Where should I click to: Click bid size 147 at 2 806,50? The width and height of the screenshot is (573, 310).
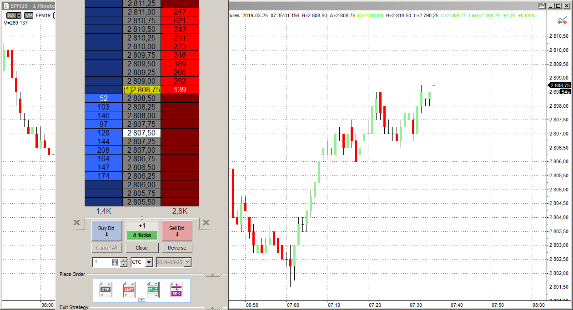tap(104, 167)
